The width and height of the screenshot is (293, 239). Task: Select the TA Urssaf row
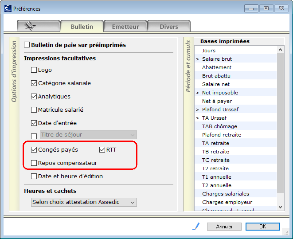[x=236, y=118]
